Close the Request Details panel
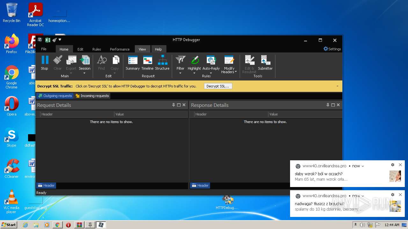 pyautogui.click(x=184, y=105)
